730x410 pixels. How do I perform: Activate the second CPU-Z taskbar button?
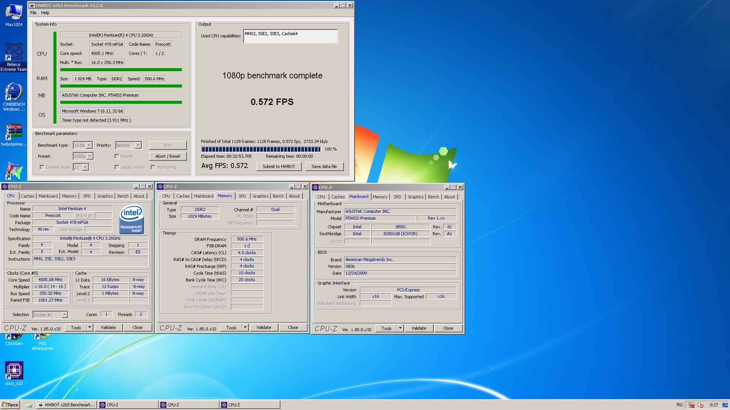(x=189, y=405)
